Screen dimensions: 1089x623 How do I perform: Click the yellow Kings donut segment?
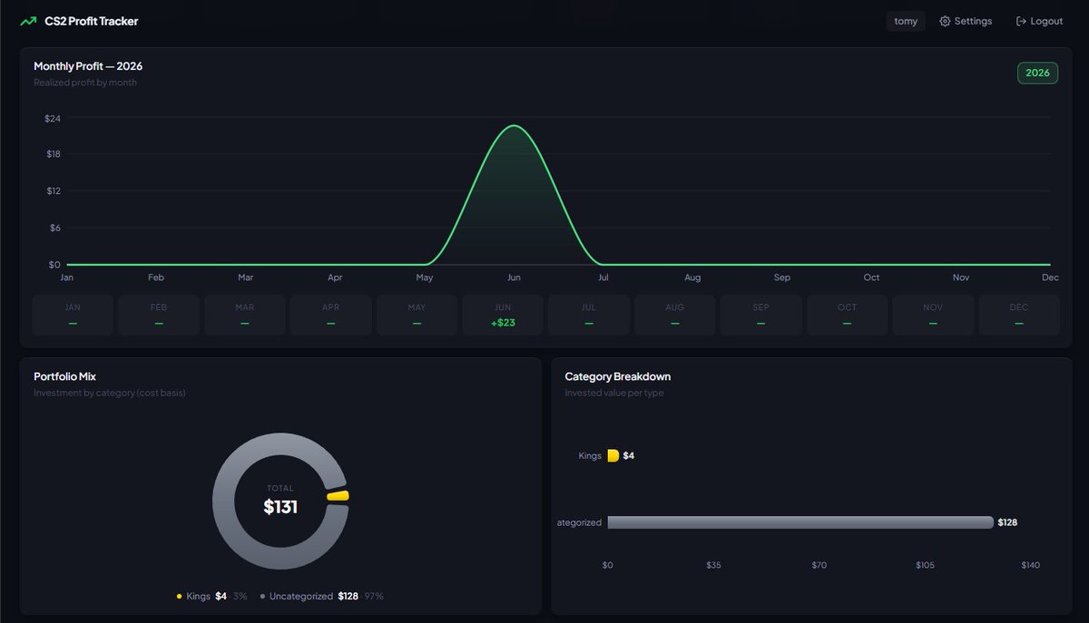pyautogui.click(x=338, y=496)
